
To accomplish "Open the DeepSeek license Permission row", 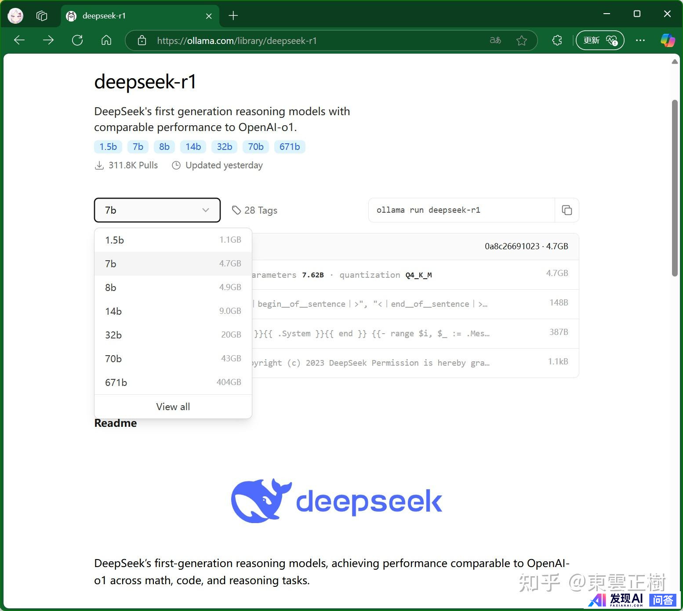I will (x=415, y=363).
